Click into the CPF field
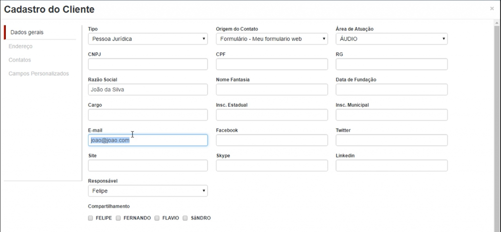Viewport: 501px width, 232px height. click(x=272, y=64)
